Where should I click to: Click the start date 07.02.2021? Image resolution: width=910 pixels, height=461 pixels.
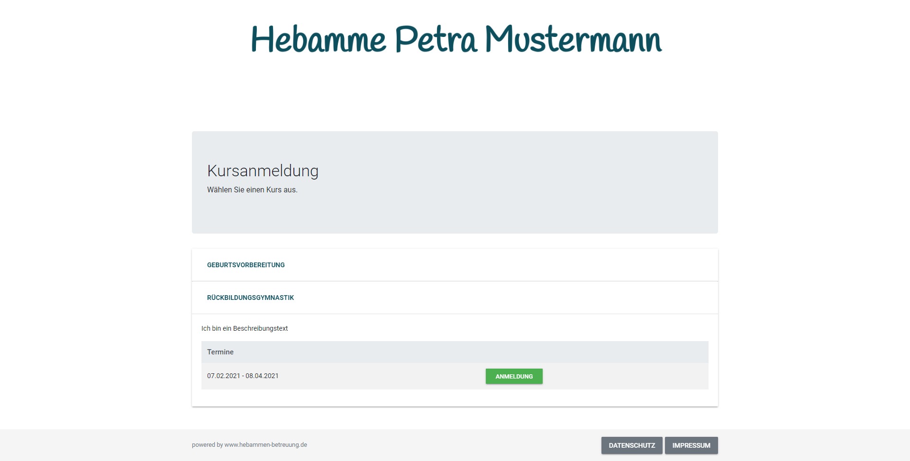click(x=223, y=376)
